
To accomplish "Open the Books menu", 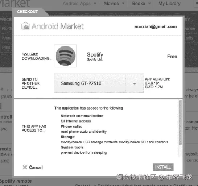I will coord(139,3).
